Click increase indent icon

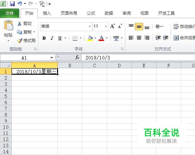(166, 38)
